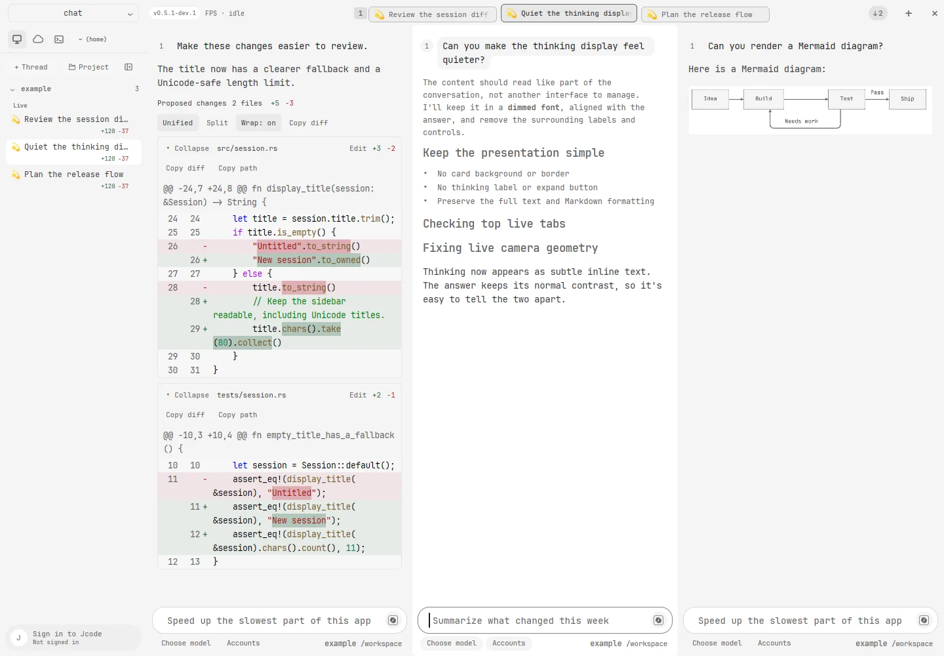Open 'Plan the release flow' thread in sidebar

73,180
